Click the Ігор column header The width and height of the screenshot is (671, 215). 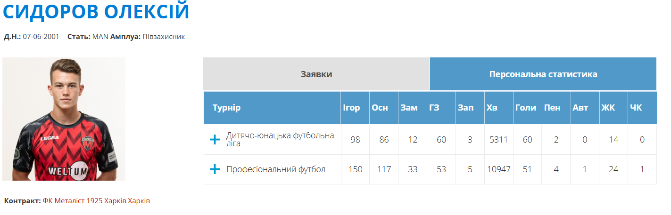(x=351, y=108)
